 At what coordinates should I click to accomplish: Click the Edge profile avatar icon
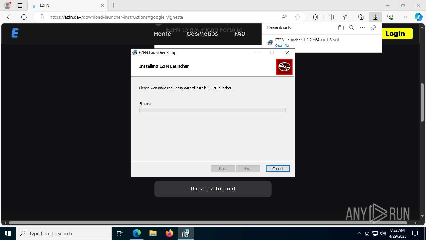(7, 5)
